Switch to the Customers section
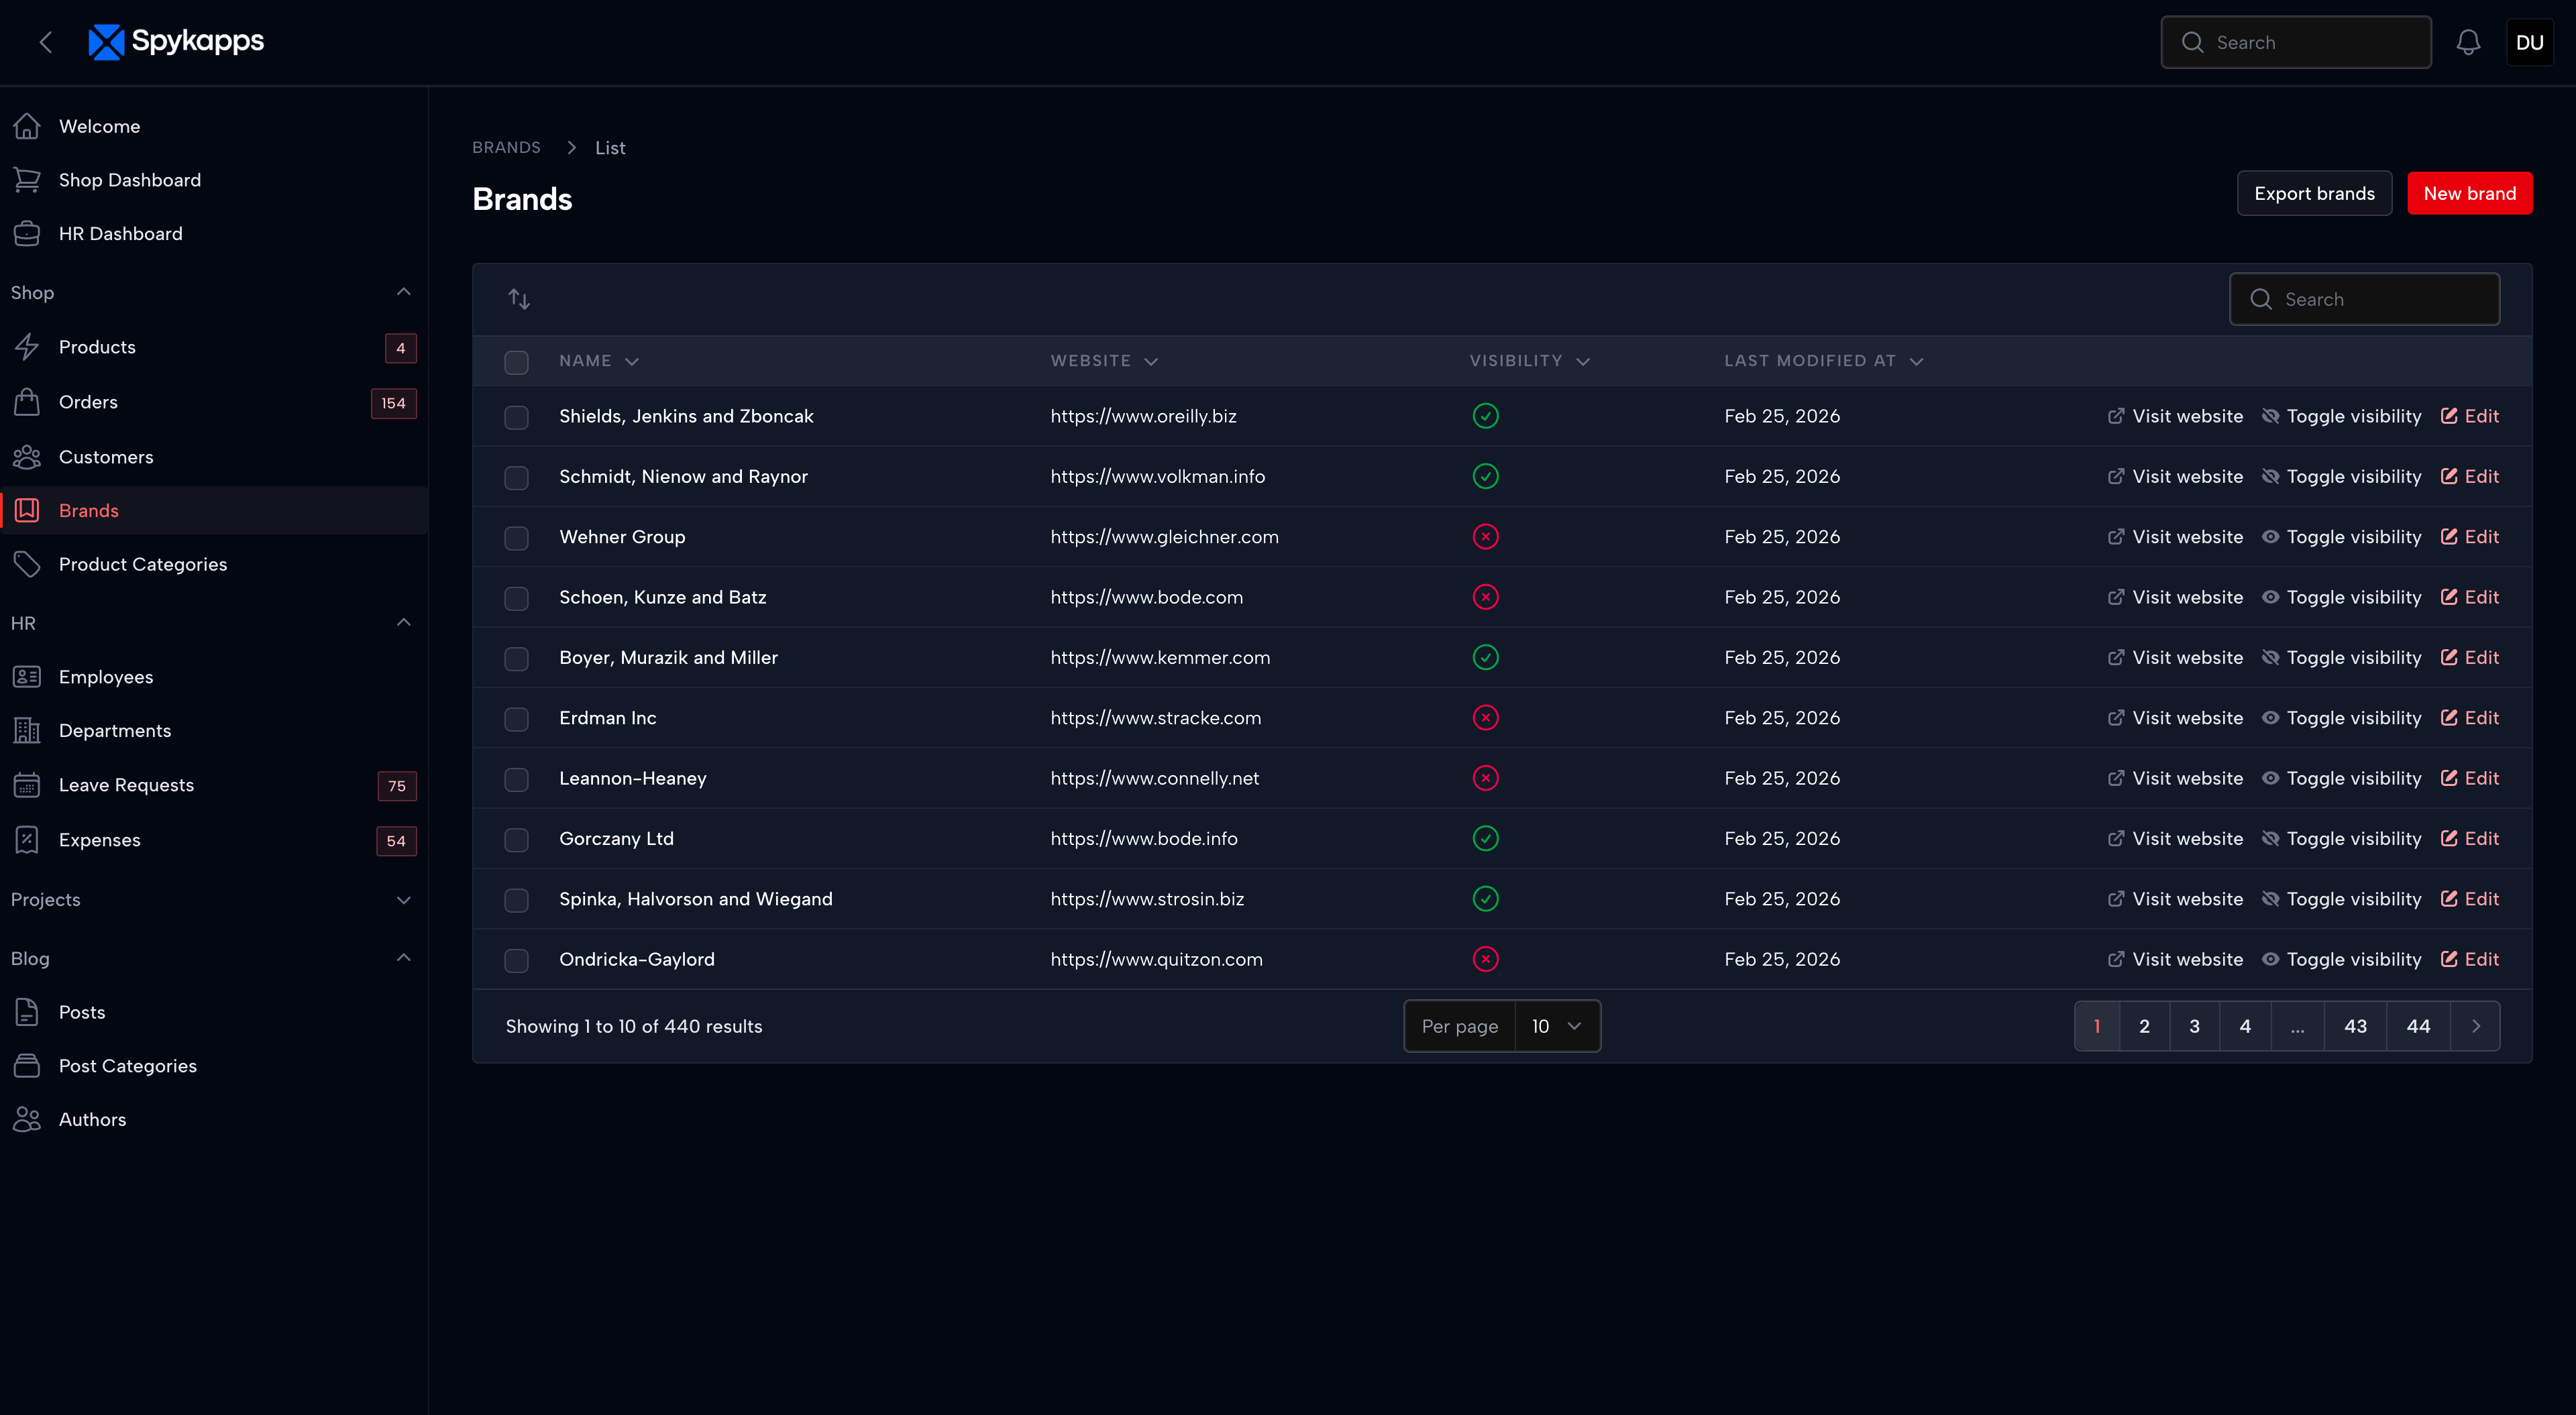 pyautogui.click(x=106, y=457)
